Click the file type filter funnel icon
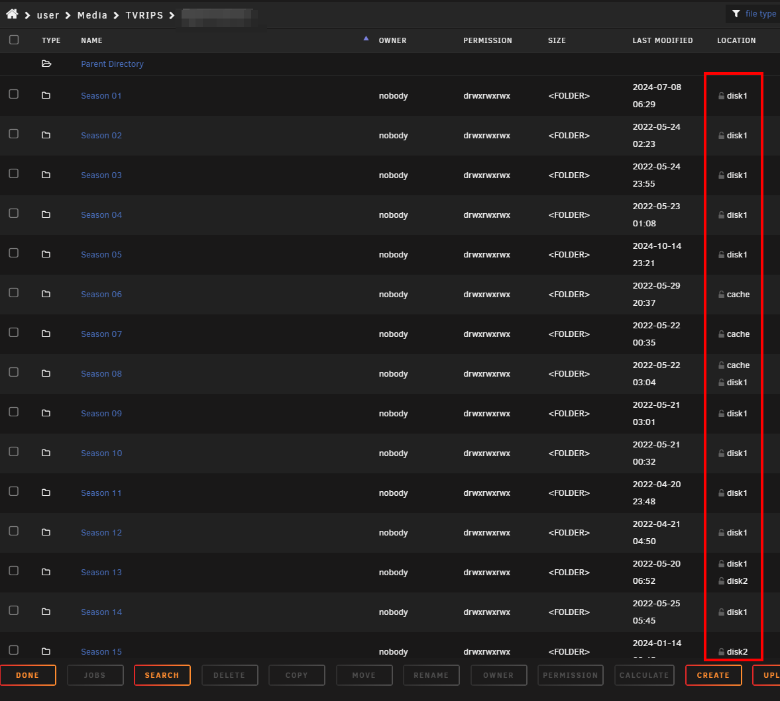This screenshot has width=780, height=701. click(x=736, y=14)
